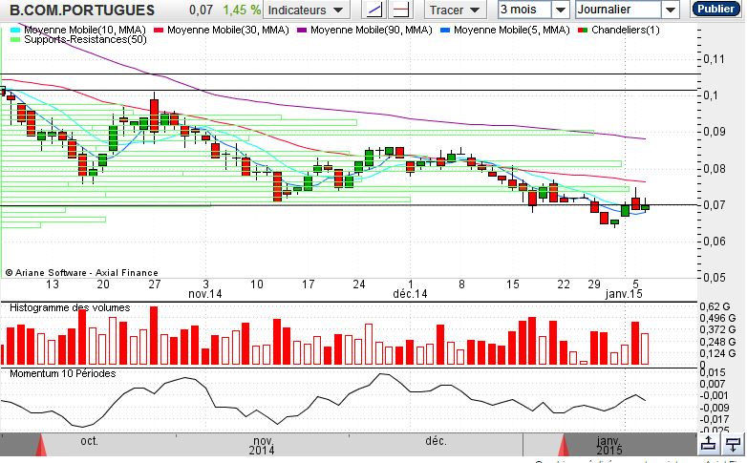Click the -0,009 momentum axis label

pyautogui.click(x=715, y=408)
